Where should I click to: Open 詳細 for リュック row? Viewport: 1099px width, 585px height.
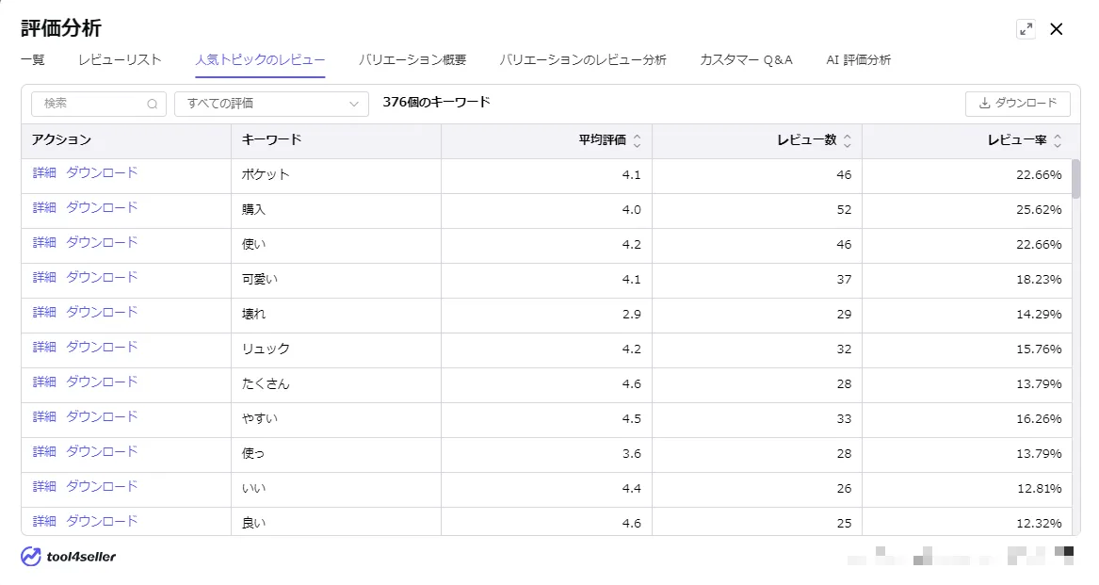(44, 348)
